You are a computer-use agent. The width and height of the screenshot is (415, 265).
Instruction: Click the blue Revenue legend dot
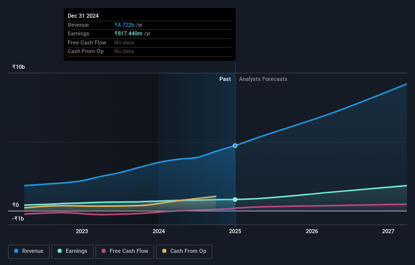point(16,251)
